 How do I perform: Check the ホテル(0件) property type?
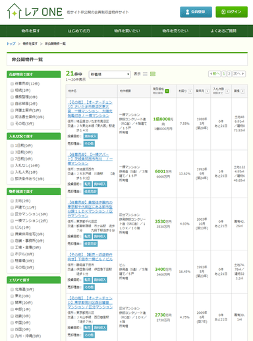(x=12, y=254)
